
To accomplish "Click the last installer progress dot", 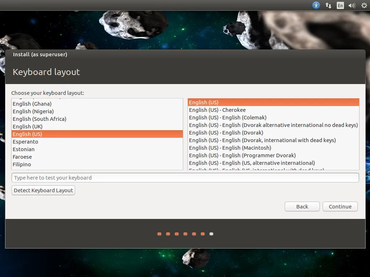I will 211,234.
